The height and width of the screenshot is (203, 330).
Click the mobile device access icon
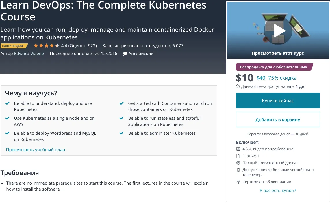click(x=238, y=170)
